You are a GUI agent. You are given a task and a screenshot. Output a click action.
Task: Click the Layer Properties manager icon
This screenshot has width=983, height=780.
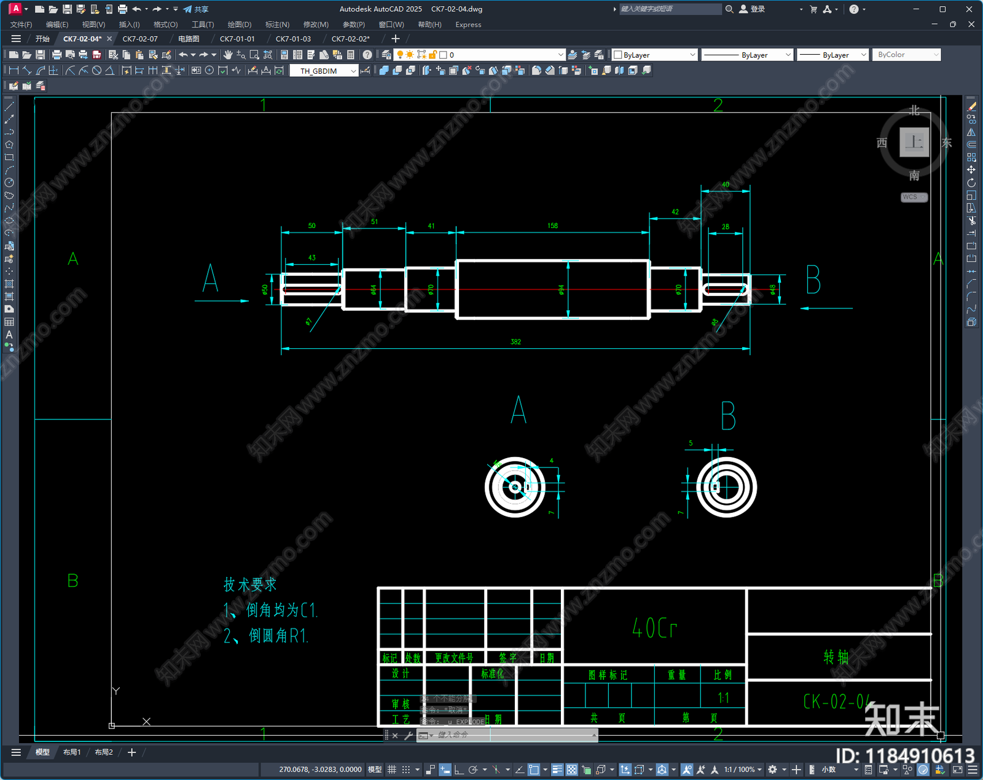click(386, 55)
